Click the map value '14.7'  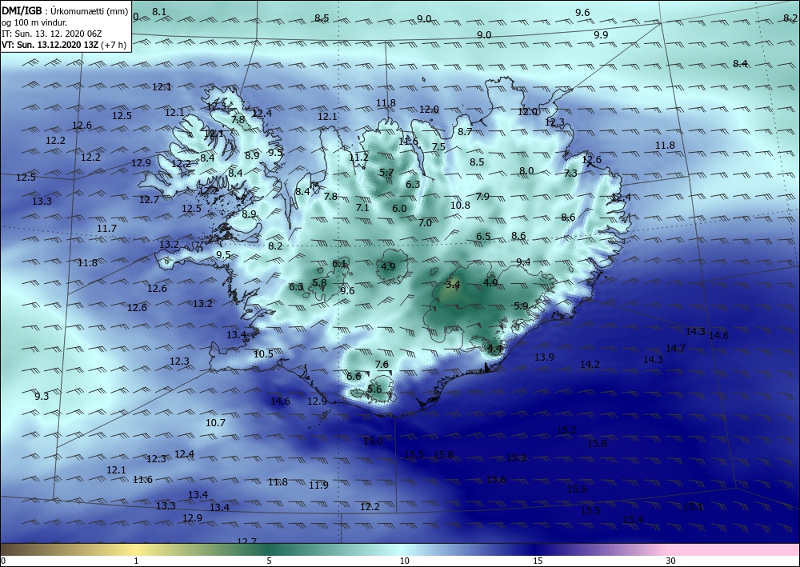point(675,348)
